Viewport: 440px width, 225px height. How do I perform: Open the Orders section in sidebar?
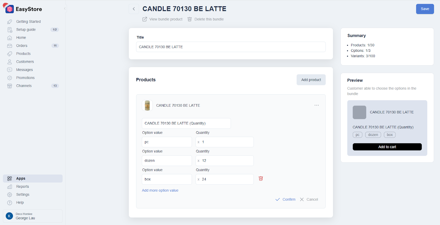click(x=22, y=46)
